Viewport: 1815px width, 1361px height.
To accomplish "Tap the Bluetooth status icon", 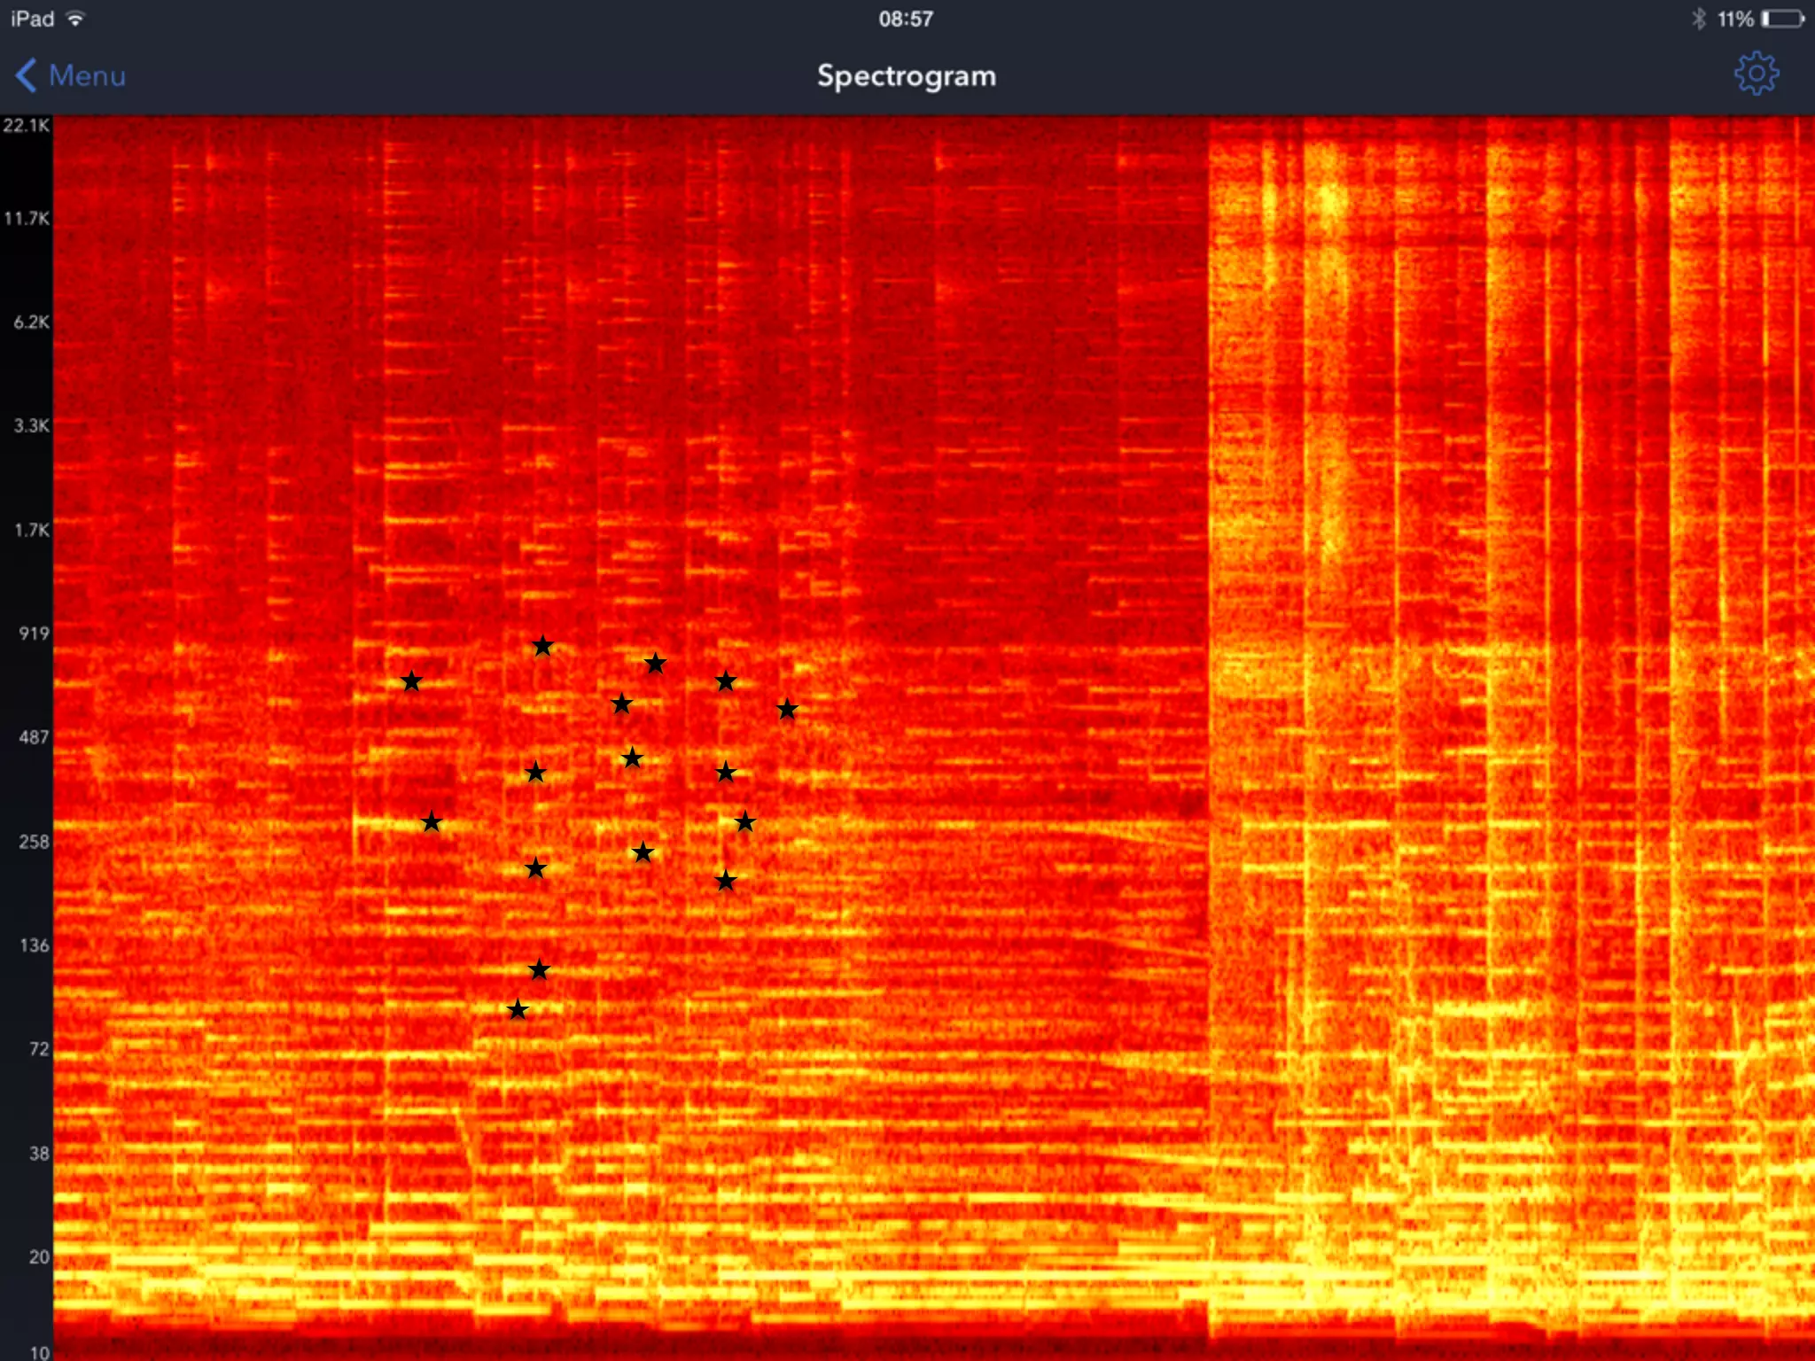I will [1698, 19].
